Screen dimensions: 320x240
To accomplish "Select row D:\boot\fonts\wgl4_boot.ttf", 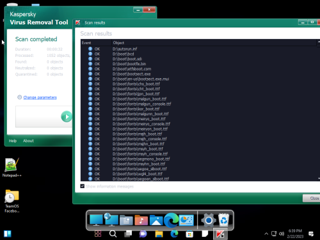I will click(x=198, y=174).
